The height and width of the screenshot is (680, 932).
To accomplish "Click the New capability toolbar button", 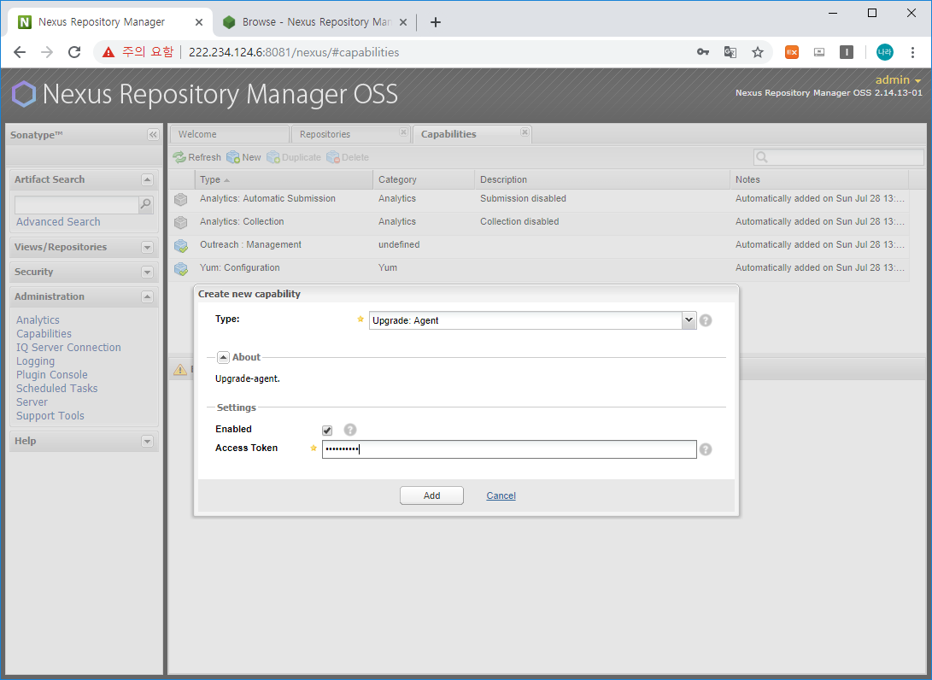I will [243, 157].
